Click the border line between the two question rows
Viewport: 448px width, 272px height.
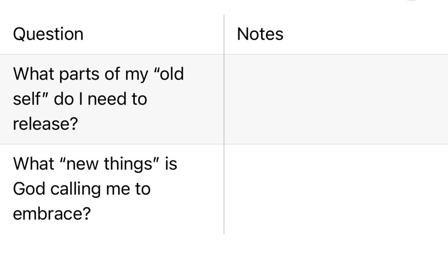coord(112,144)
